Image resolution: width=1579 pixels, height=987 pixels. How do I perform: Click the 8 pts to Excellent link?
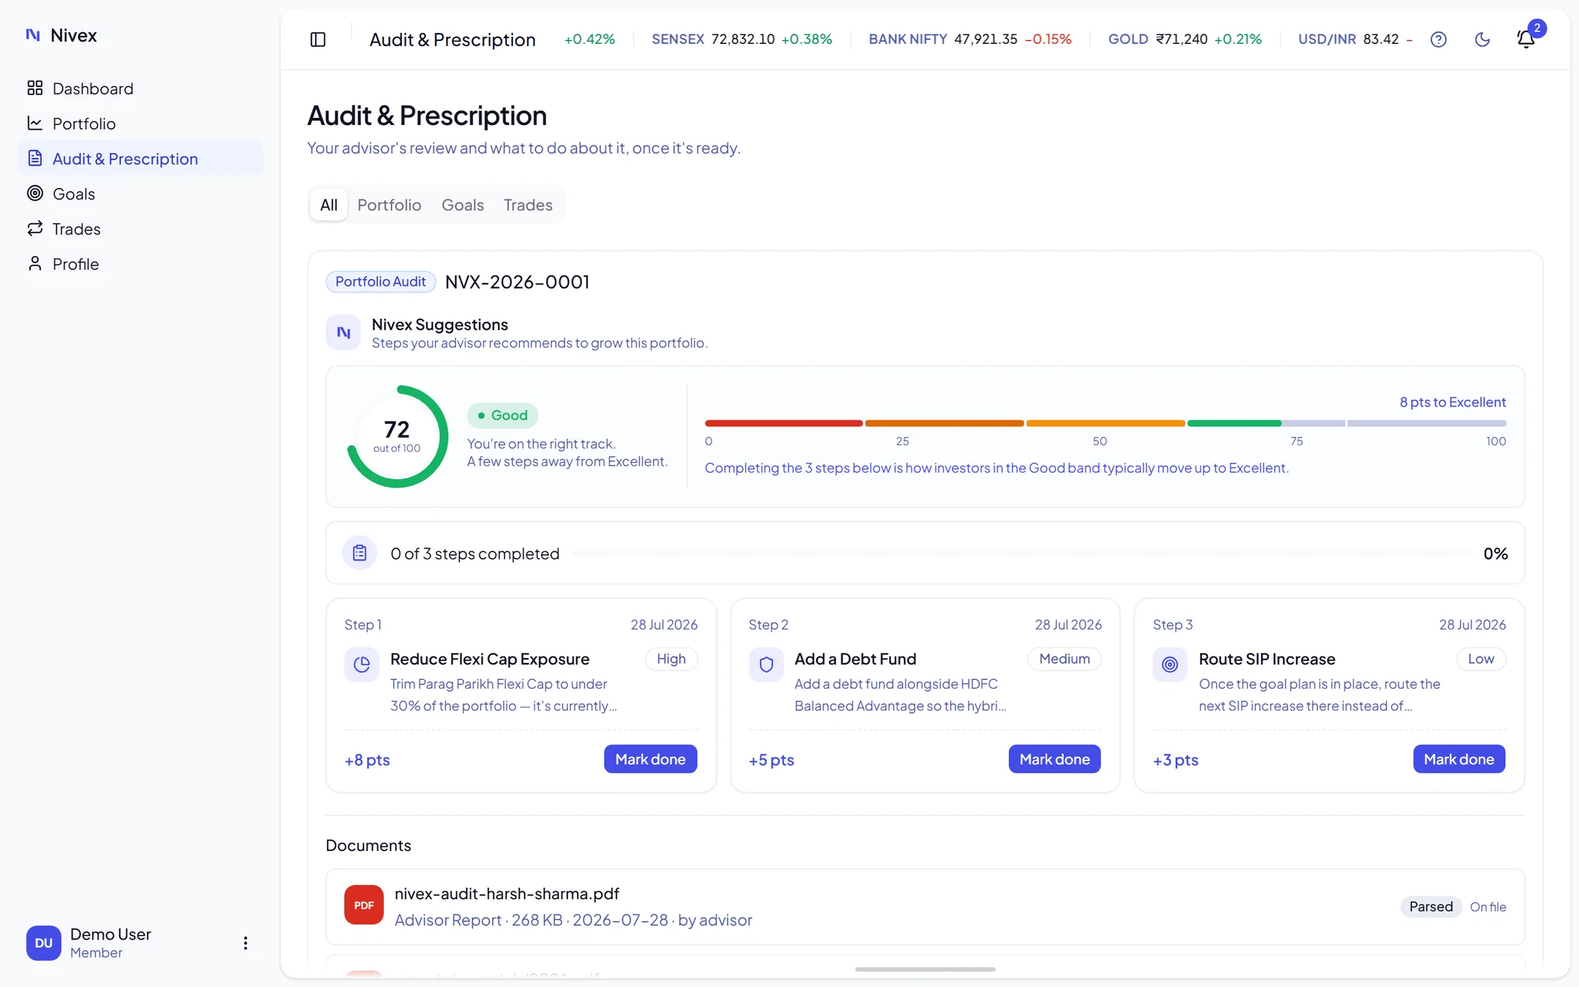pos(1453,402)
